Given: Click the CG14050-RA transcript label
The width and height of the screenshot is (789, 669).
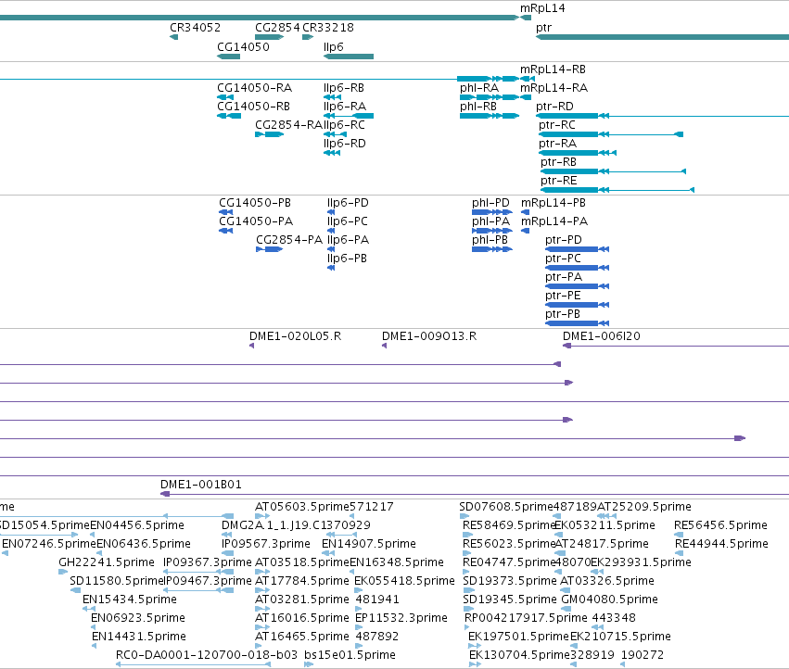Looking at the screenshot, I should click(x=255, y=88).
